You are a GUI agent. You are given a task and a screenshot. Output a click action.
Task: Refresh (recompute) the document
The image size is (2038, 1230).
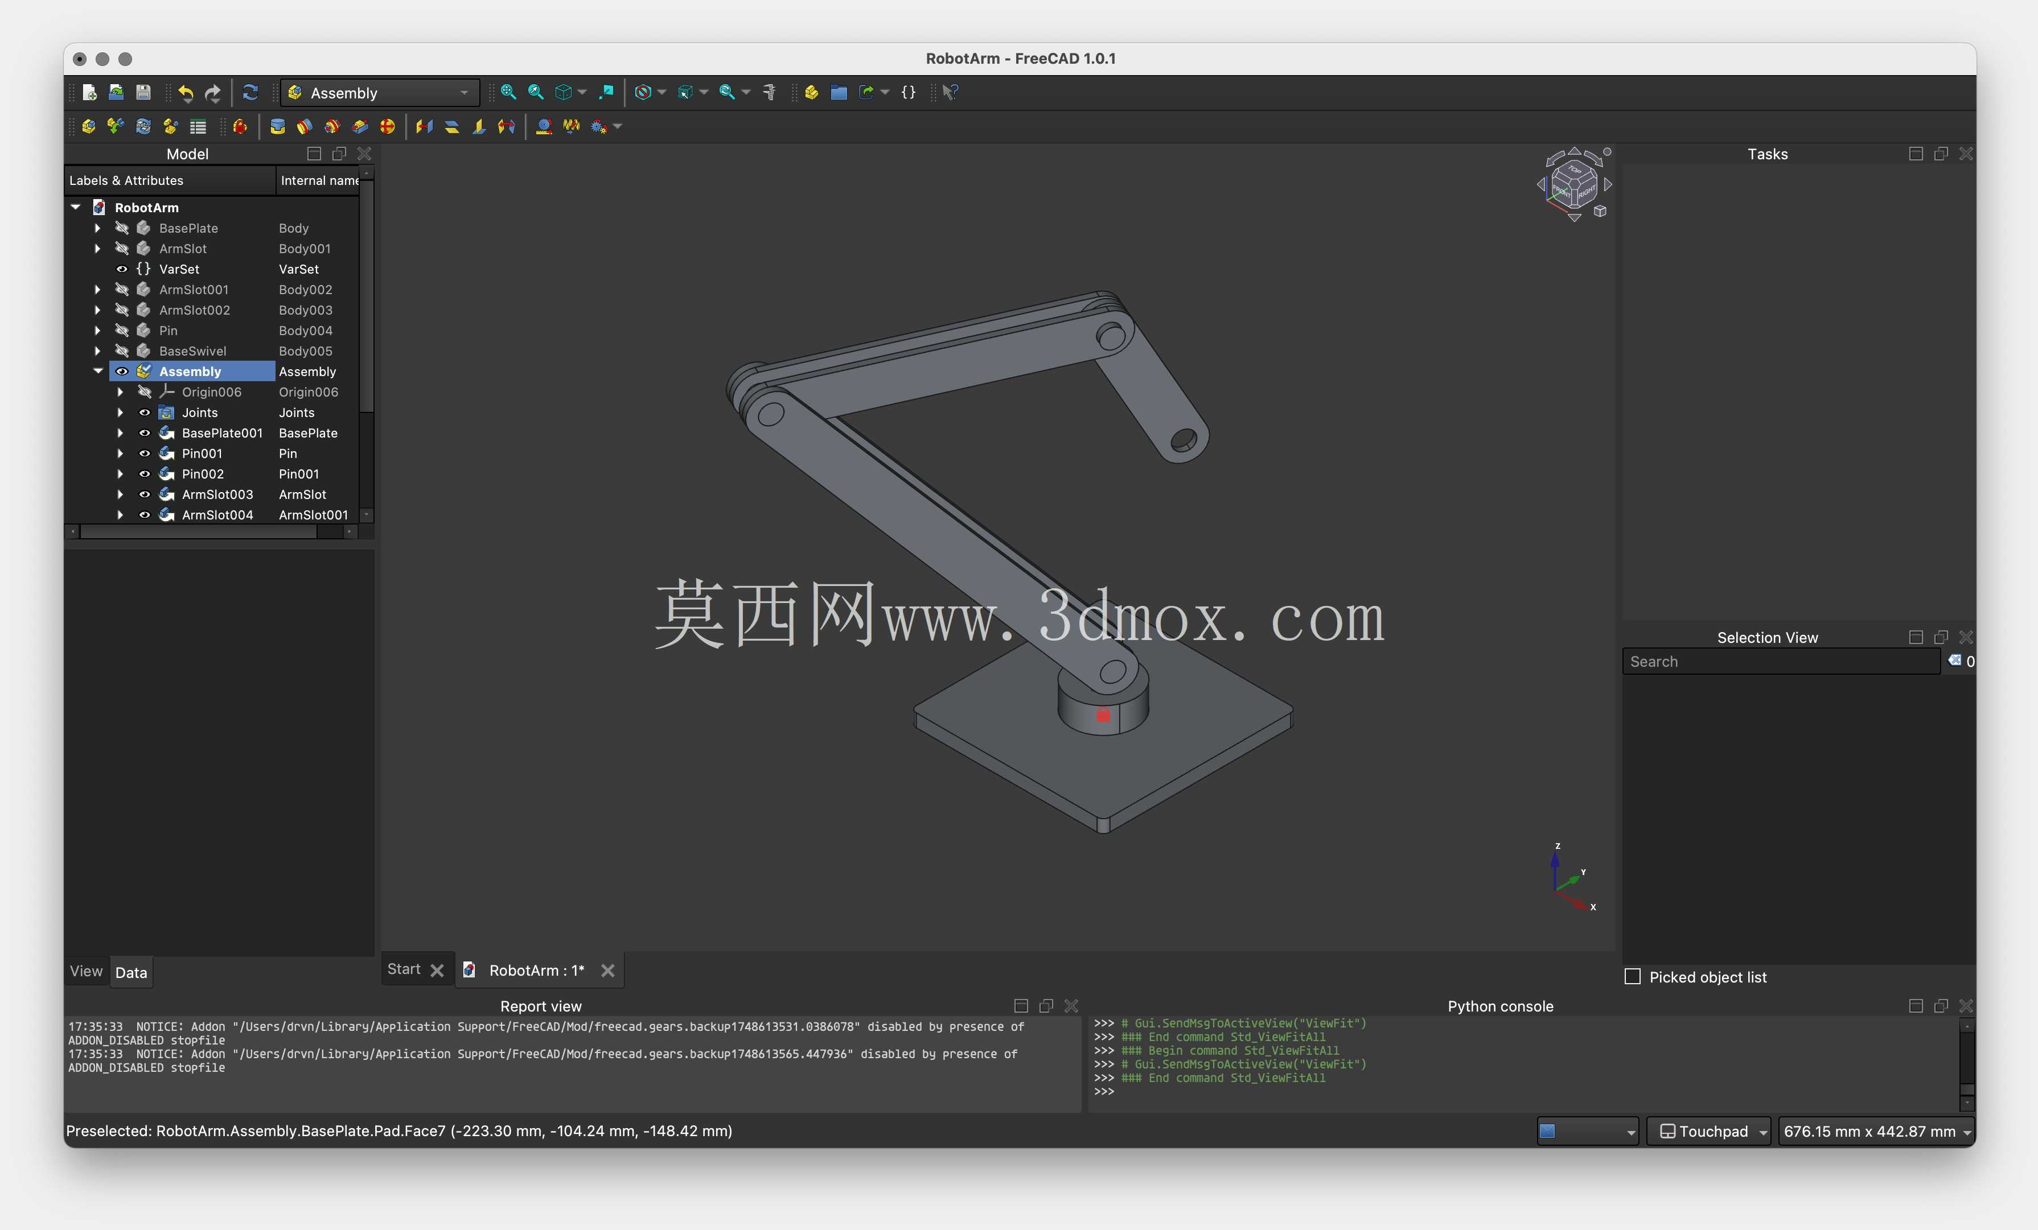point(250,93)
